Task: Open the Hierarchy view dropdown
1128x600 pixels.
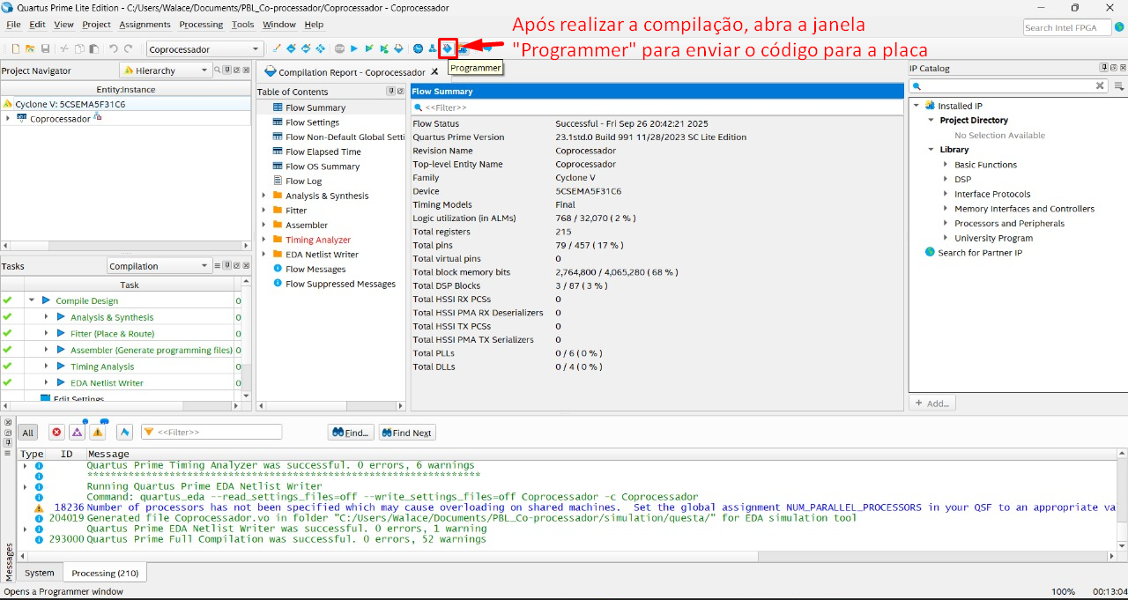Action: (x=166, y=70)
